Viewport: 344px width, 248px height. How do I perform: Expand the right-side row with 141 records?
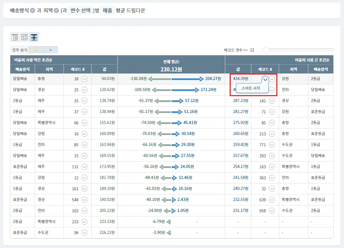point(272,101)
